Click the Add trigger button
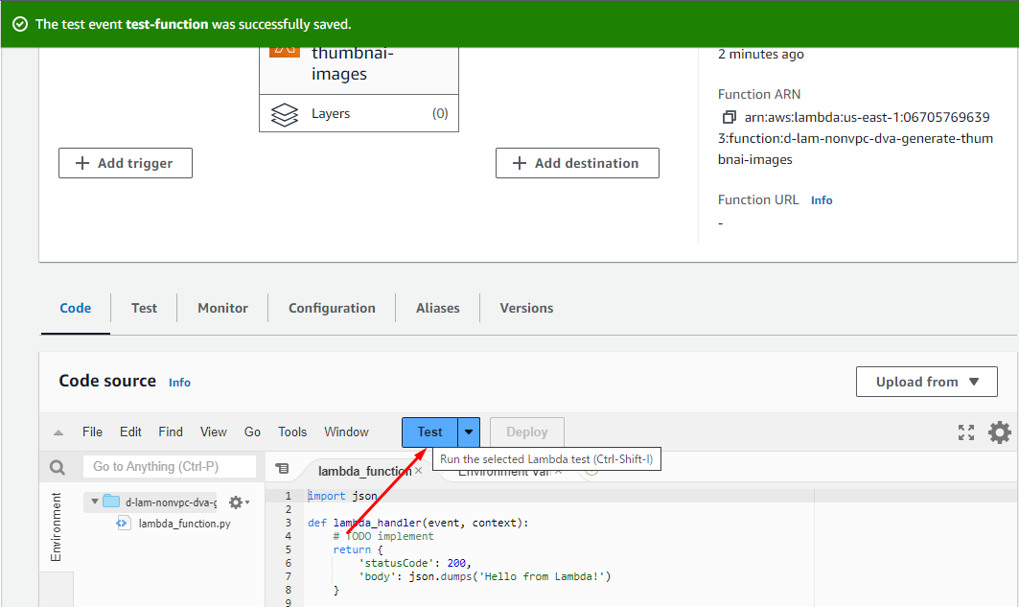1019x607 pixels. pyautogui.click(x=126, y=163)
